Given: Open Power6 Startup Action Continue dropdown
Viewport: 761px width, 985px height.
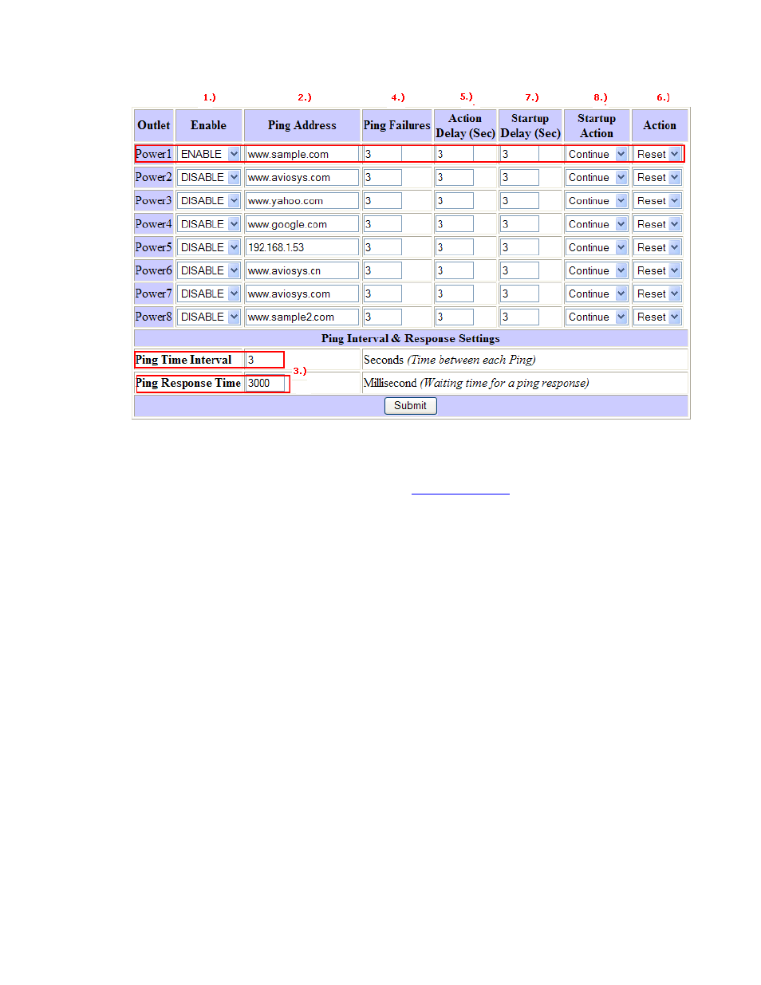Looking at the screenshot, I should coord(597,270).
